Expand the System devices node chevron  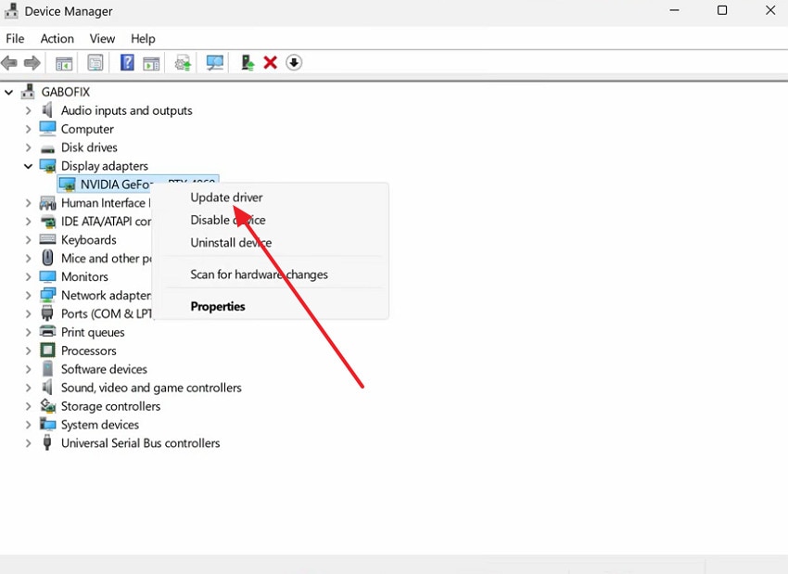click(28, 425)
